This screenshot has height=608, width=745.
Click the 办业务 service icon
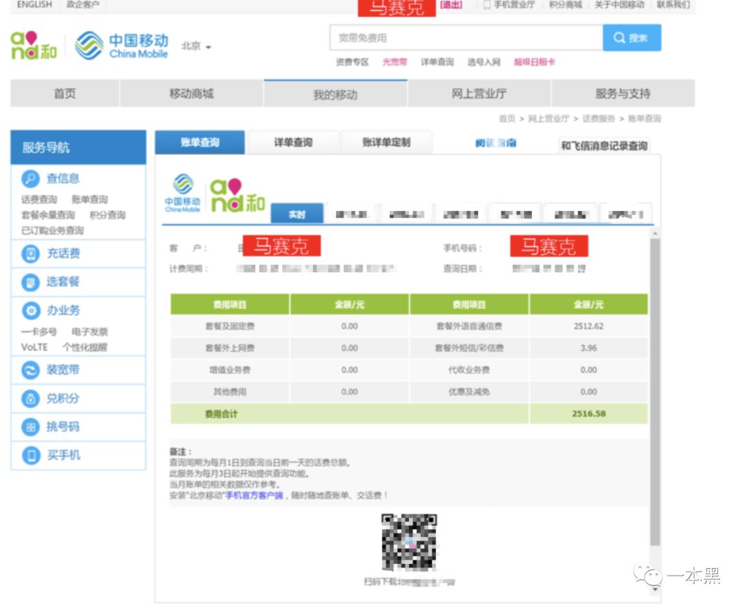[30, 310]
